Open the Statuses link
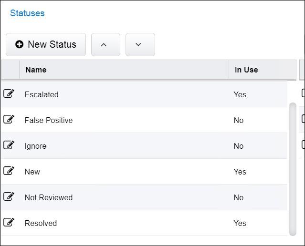Image resolution: width=305 pixels, height=246 pixels. (27, 13)
